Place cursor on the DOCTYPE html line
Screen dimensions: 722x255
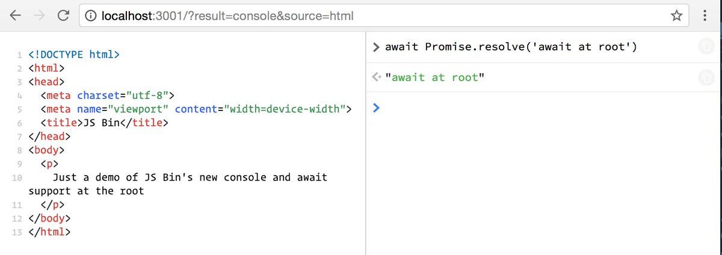coord(74,55)
